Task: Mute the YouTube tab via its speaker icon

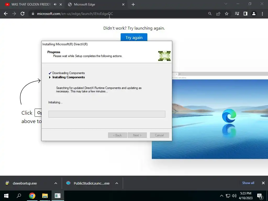Action: pyautogui.click(x=55, y=4)
